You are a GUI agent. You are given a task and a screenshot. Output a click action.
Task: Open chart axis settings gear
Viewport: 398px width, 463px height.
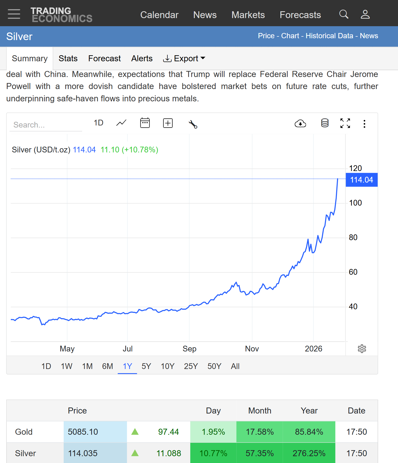pyautogui.click(x=362, y=349)
